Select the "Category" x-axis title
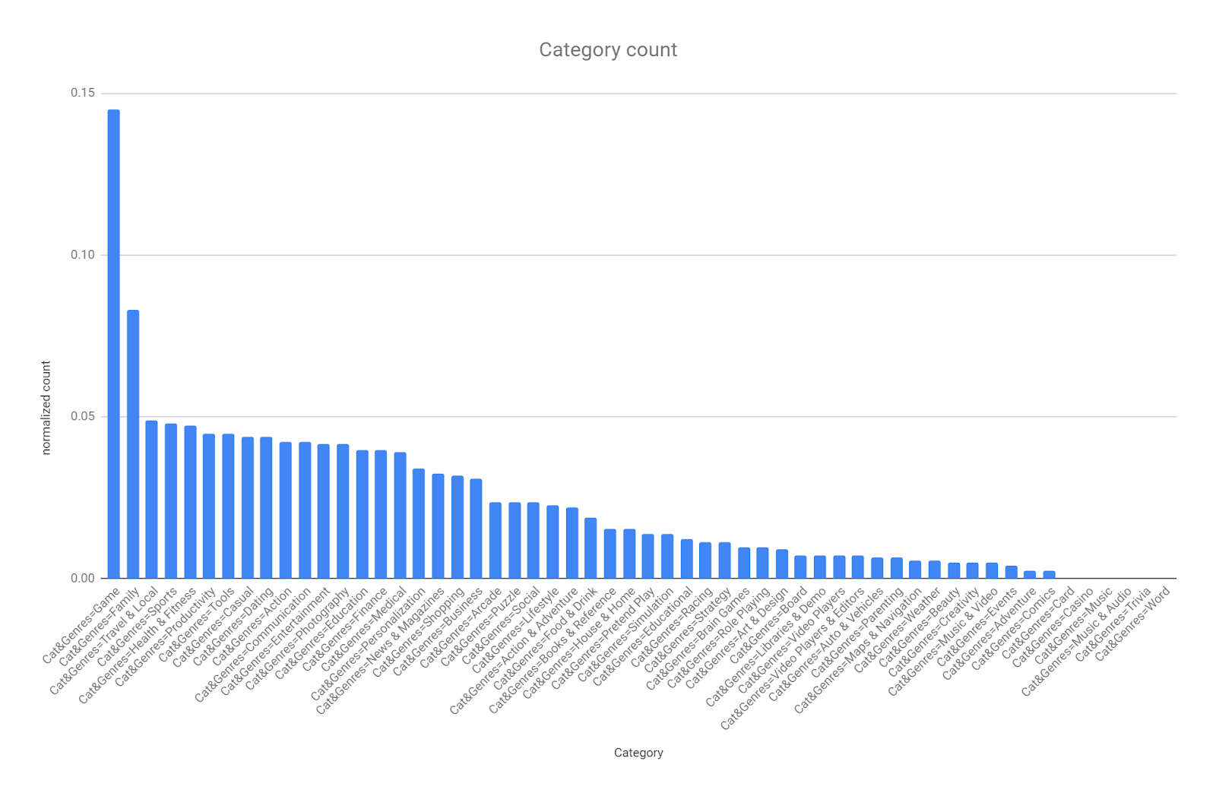The image size is (1216, 799). (x=638, y=753)
